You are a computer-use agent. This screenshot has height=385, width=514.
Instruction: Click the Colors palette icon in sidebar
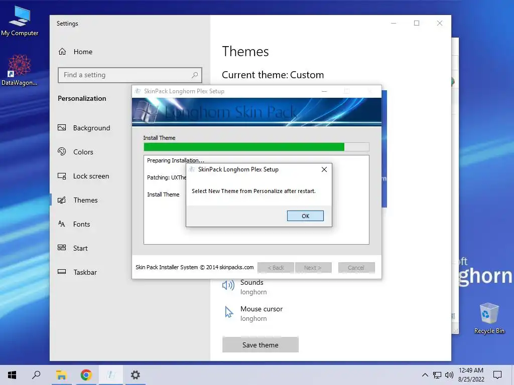[x=62, y=151]
